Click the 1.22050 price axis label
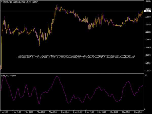152x114 pixels. pyautogui.click(x=148, y=2)
